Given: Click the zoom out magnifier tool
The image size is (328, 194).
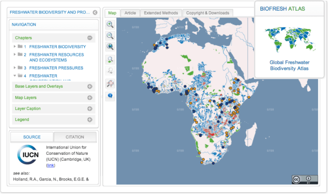Looking at the screenshot, I should [x=110, y=36].
